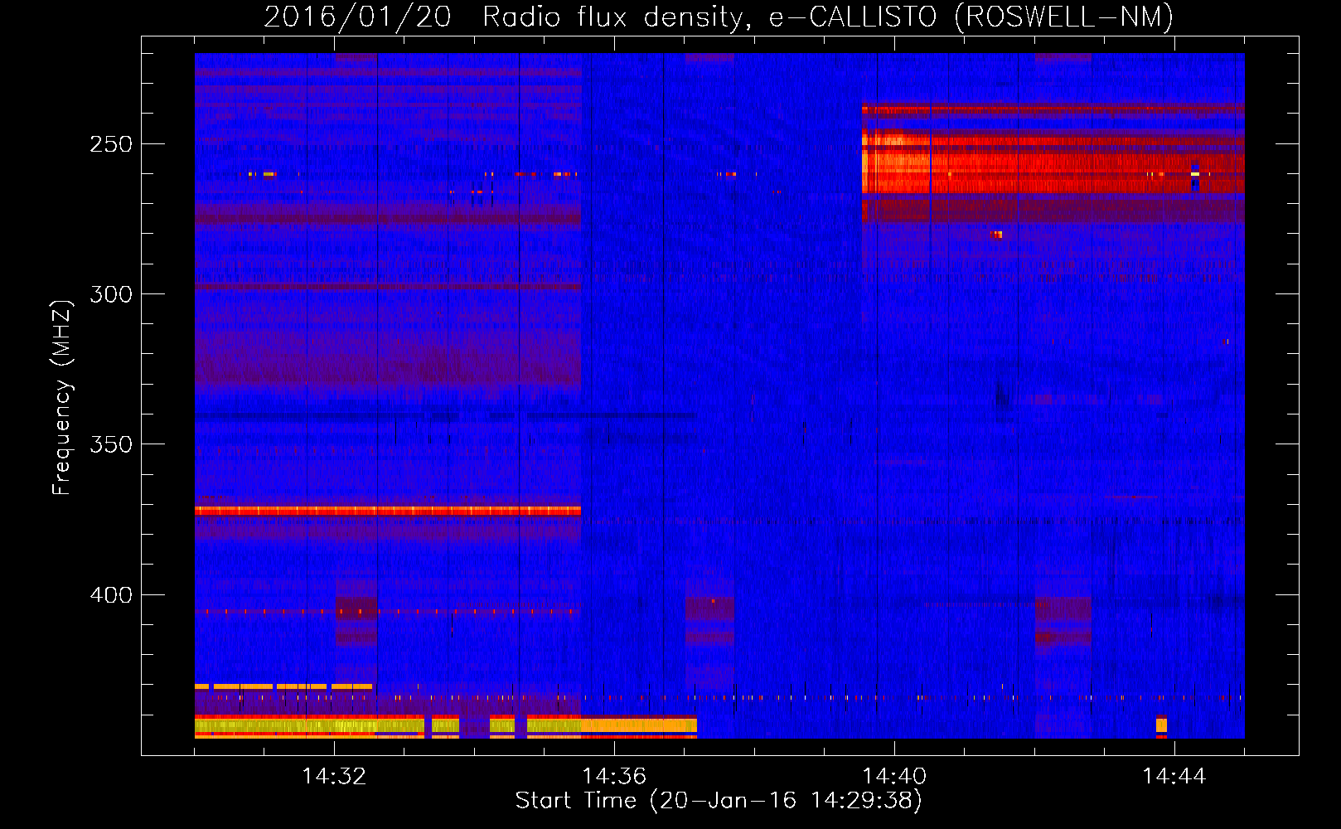Image resolution: width=1341 pixels, height=829 pixels.
Task: Click the plot title 'Radio flux density, e-CALLISTO (ROSWELL-NM)'
Action: click(x=828, y=17)
